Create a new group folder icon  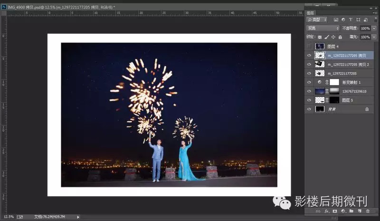pos(351,211)
